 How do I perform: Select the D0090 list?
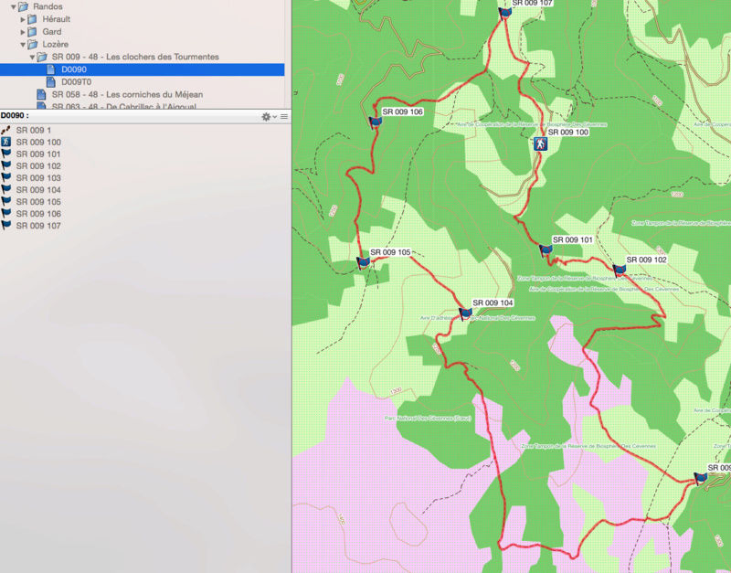(x=143, y=69)
